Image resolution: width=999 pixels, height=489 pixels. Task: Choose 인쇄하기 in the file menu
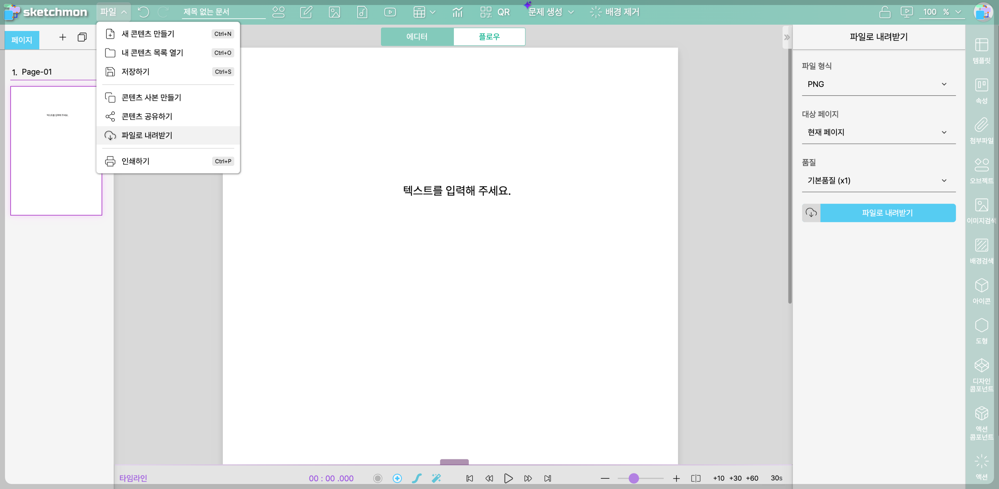tap(135, 161)
